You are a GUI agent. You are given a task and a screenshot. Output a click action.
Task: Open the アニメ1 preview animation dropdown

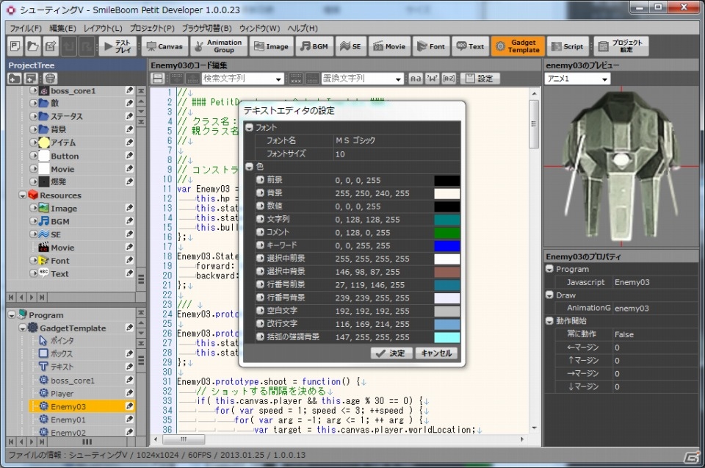click(604, 79)
